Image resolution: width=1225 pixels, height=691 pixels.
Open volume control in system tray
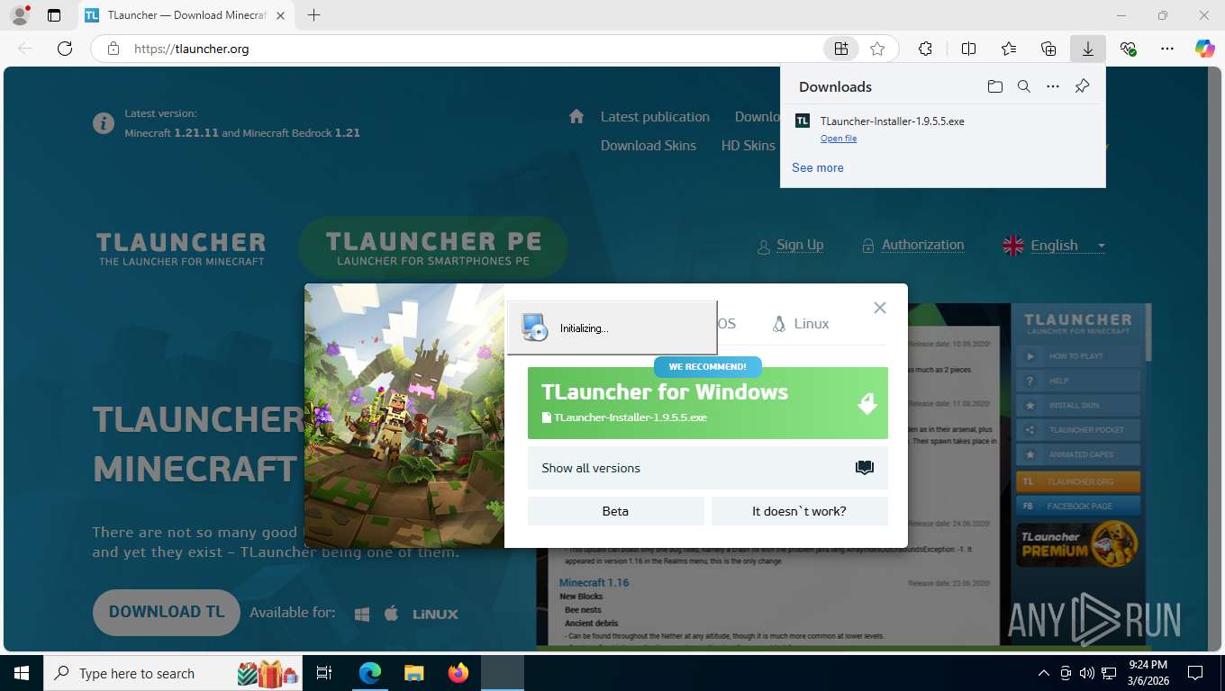1087,673
